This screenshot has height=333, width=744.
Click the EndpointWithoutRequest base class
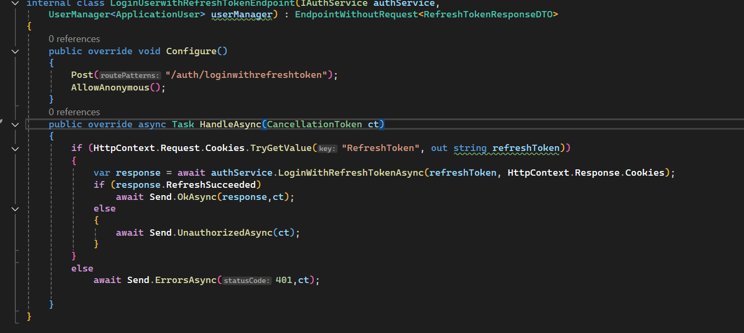click(356, 14)
